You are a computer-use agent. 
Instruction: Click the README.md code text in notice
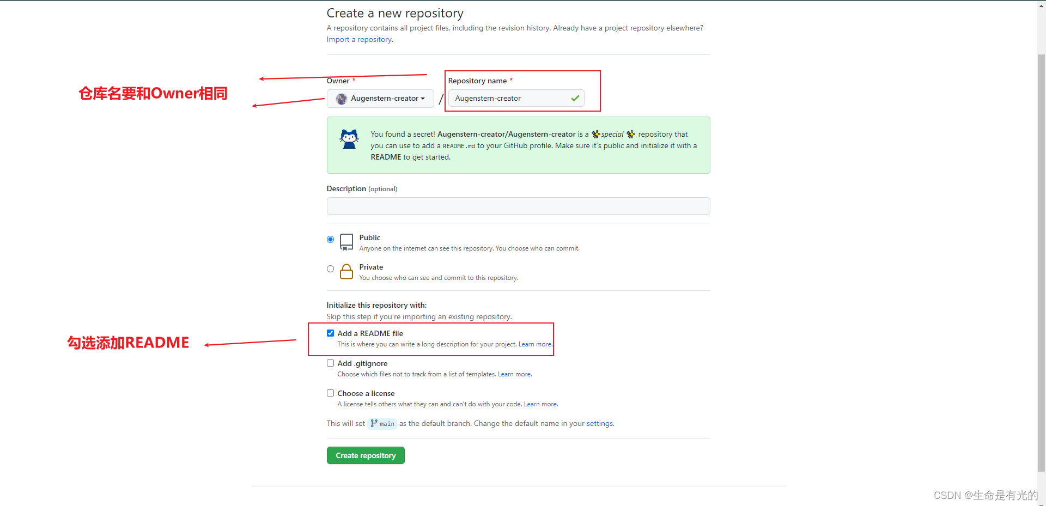(459, 146)
